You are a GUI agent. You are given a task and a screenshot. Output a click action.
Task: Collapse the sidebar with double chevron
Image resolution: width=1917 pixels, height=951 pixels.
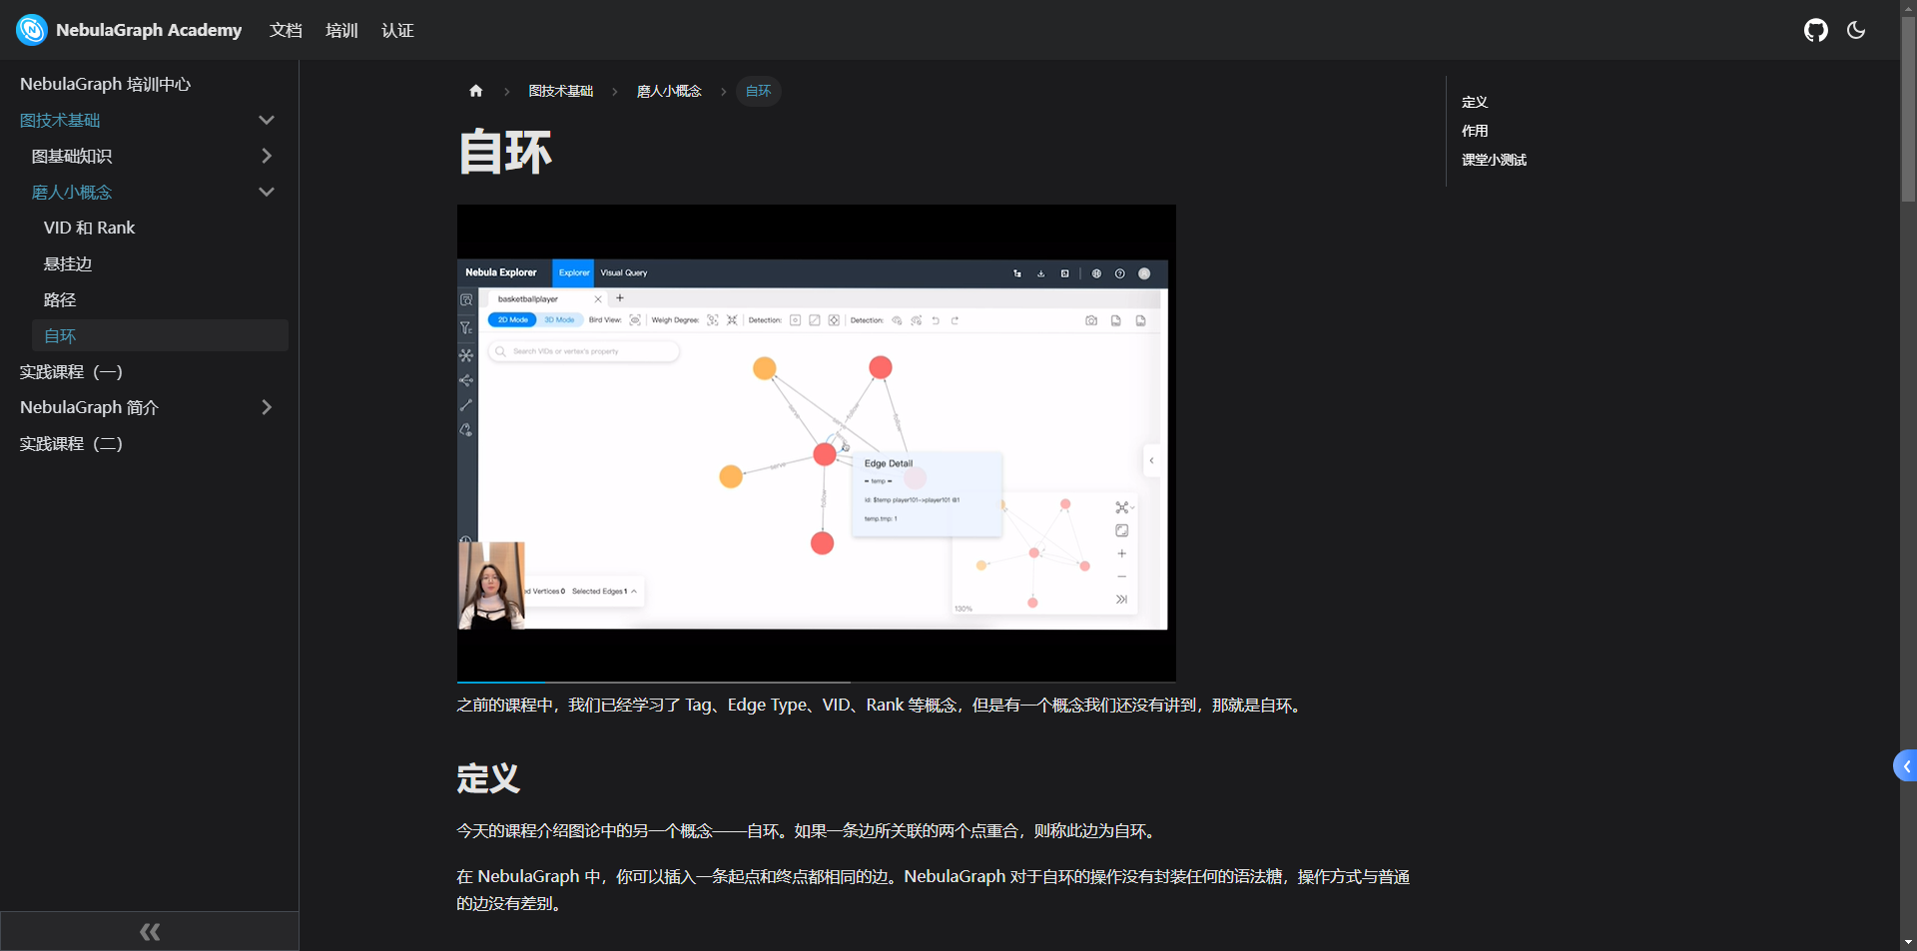(x=150, y=931)
